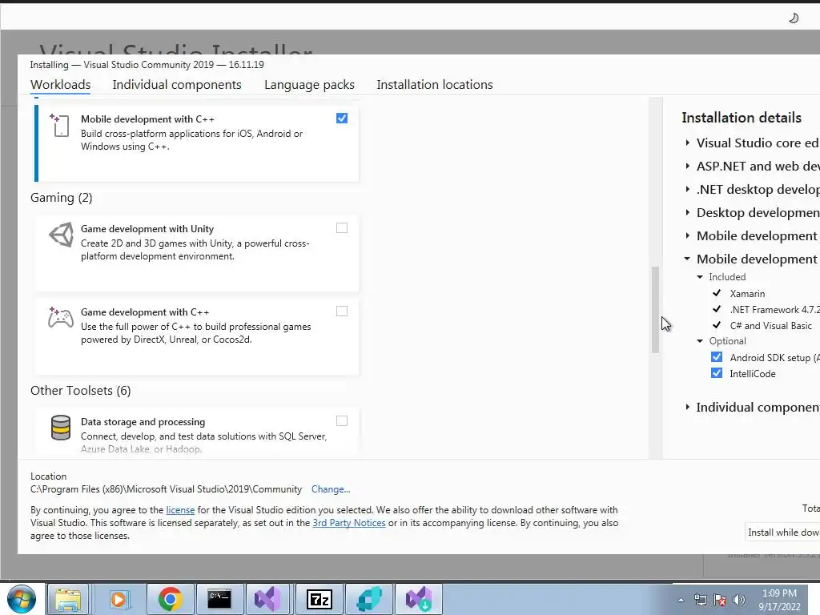Switch to Individual components tab

pyautogui.click(x=177, y=85)
